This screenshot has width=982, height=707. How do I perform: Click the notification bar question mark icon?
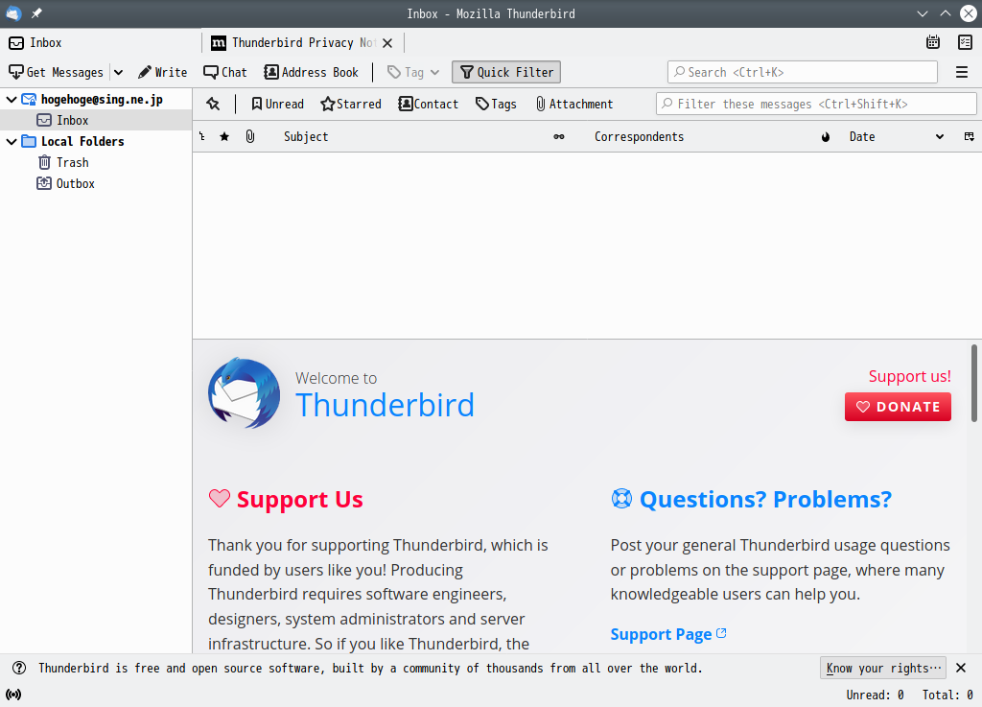pyautogui.click(x=19, y=669)
